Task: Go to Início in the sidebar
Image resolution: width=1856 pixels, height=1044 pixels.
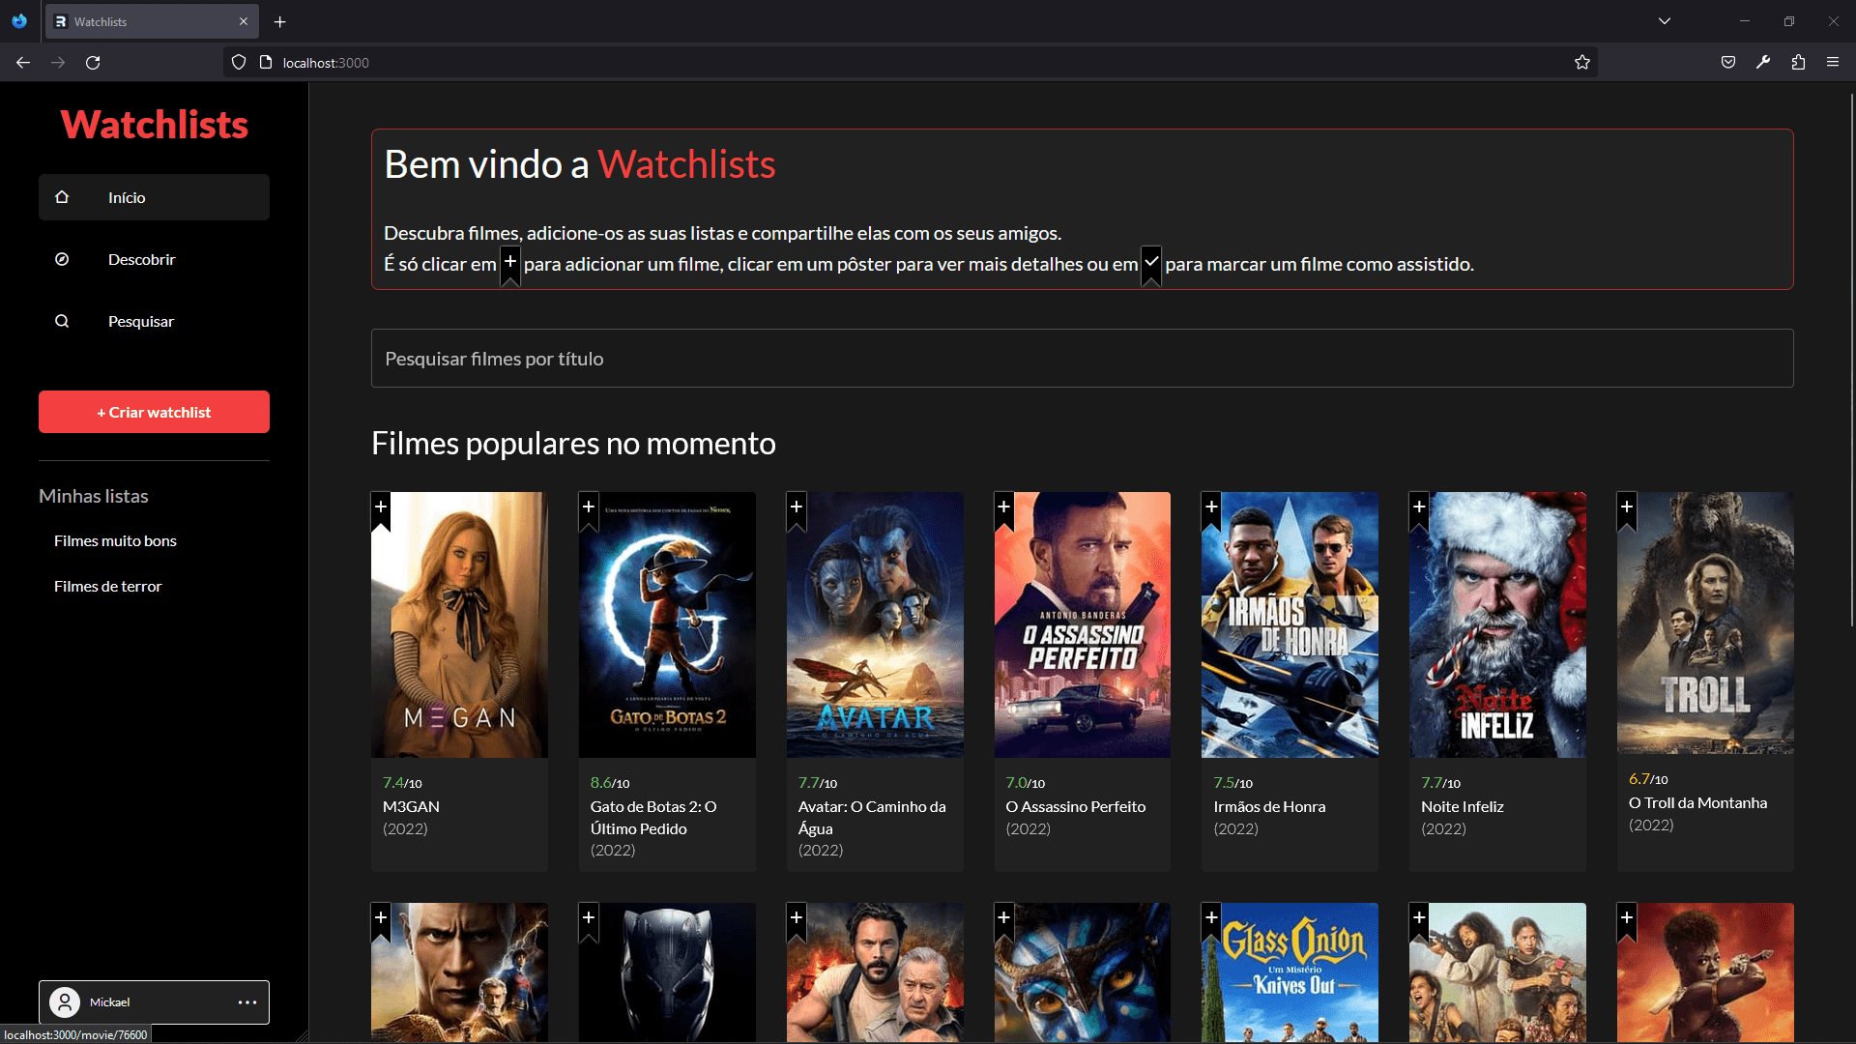Action: pyautogui.click(x=154, y=197)
